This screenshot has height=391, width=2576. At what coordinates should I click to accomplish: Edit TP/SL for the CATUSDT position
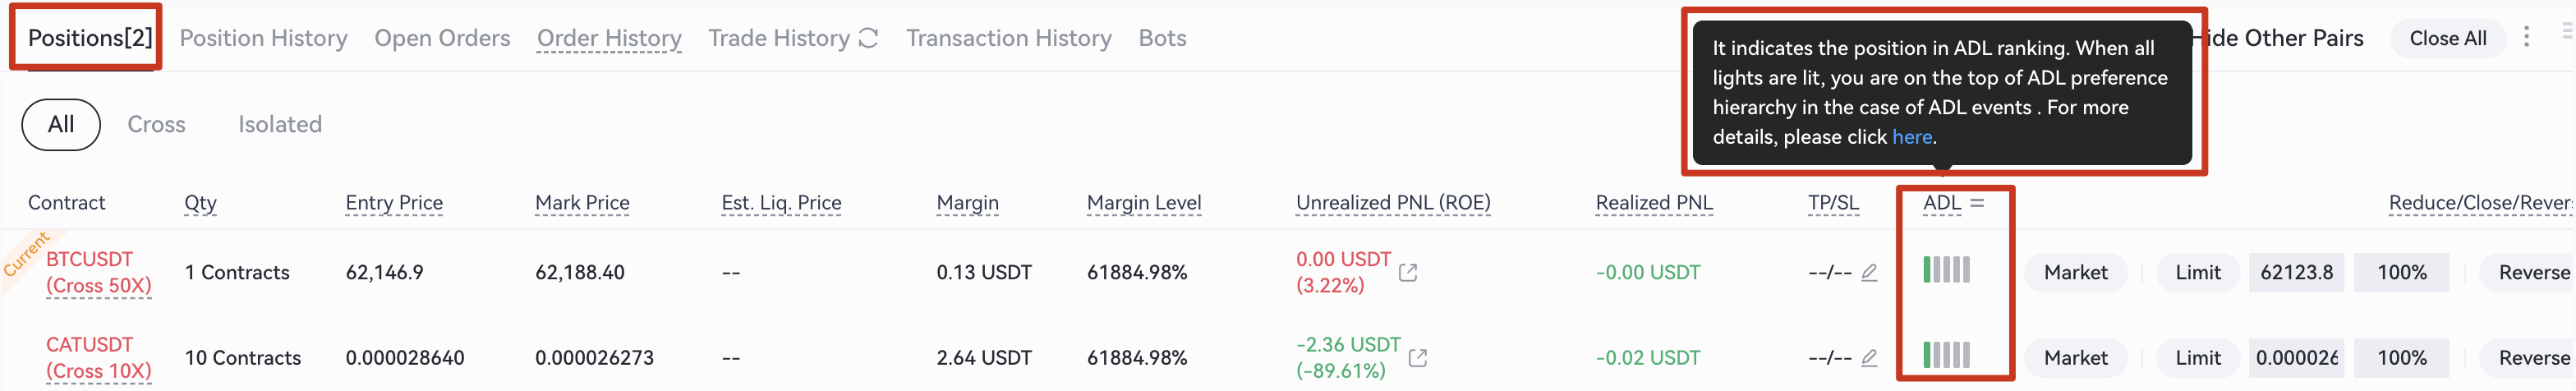(x=1869, y=357)
